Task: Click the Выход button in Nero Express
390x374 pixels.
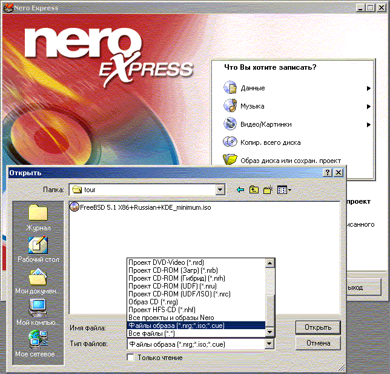Action: coord(363,287)
